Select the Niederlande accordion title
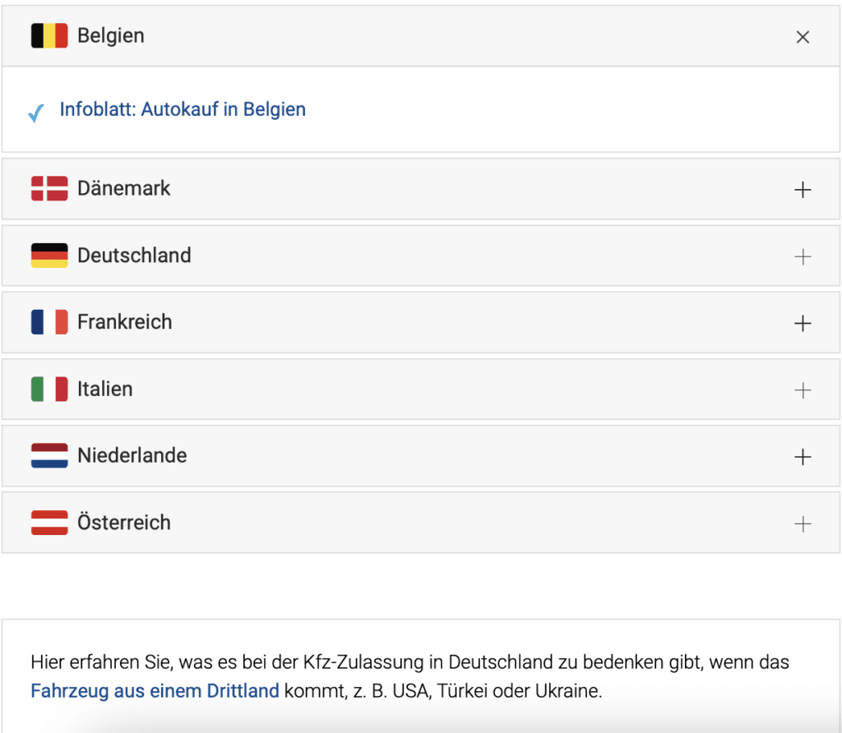 point(132,456)
